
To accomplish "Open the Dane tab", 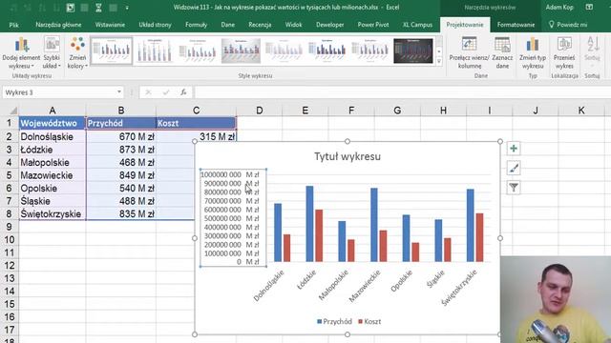I will coord(227,25).
